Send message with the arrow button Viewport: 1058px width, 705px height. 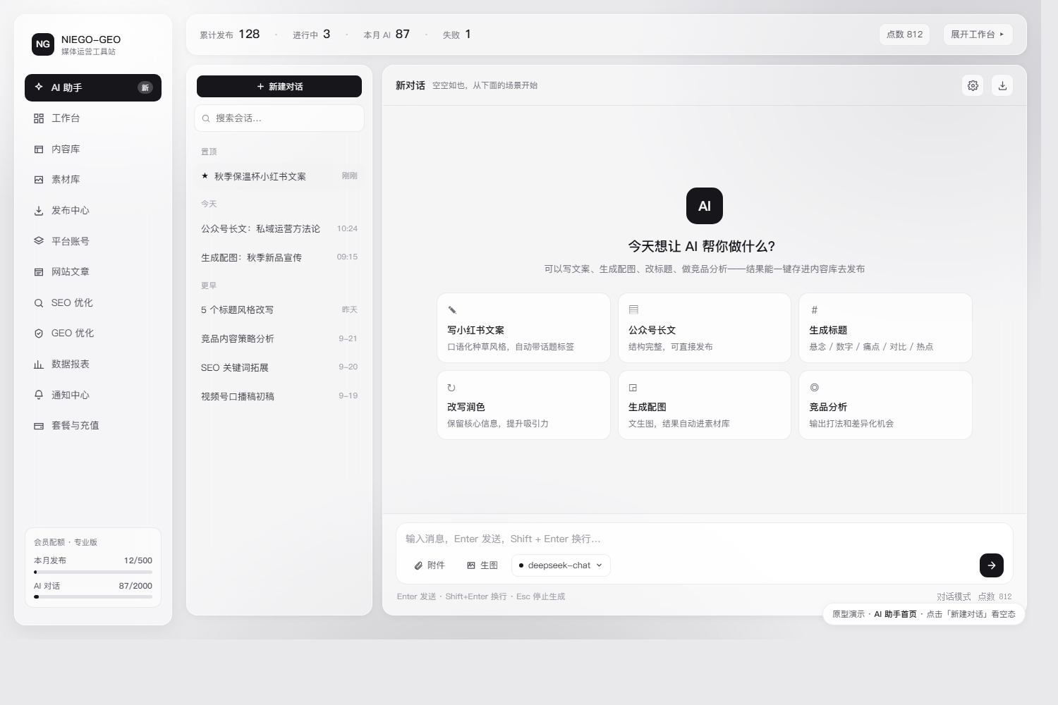[991, 565]
